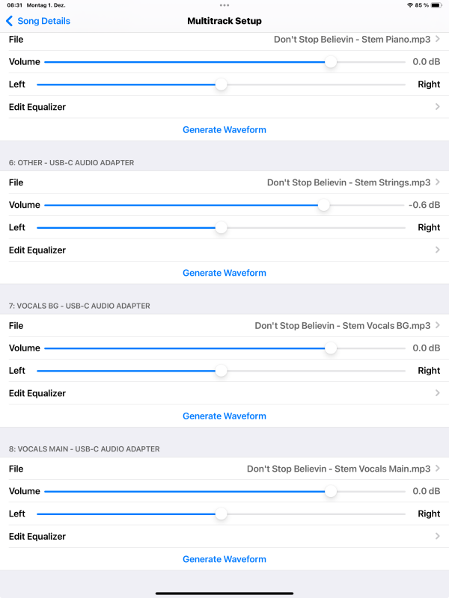Go back to Song Details
The width and height of the screenshot is (449, 598).
point(38,21)
